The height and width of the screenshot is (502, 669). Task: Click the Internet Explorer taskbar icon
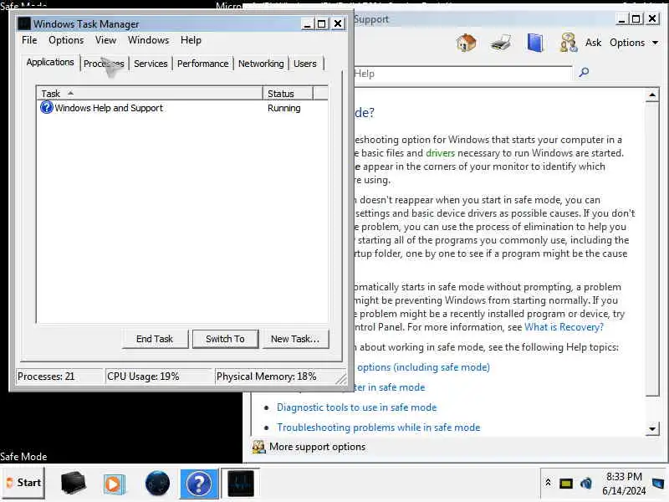pyautogui.click(x=157, y=484)
